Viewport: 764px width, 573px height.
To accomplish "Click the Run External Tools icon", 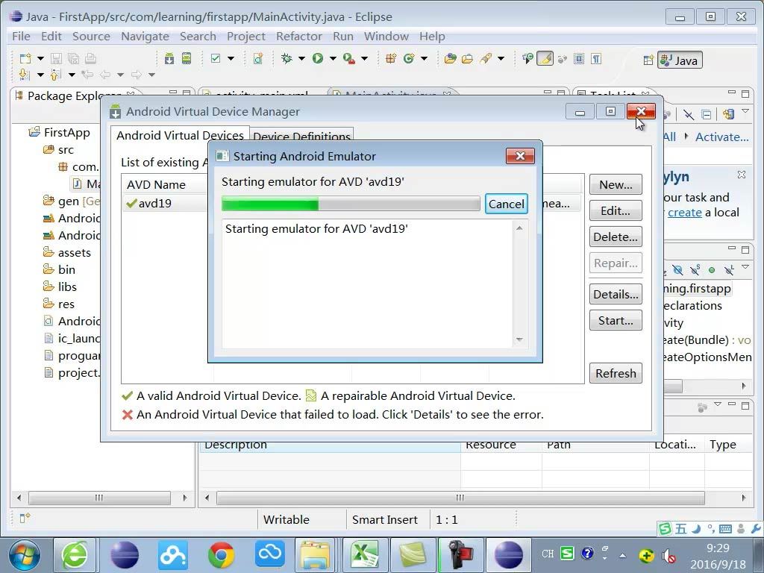I will click(349, 58).
